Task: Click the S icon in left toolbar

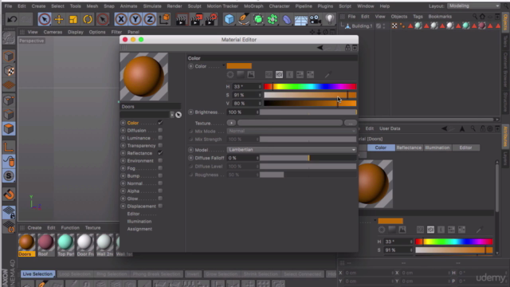Action: click(x=9, y=176)
